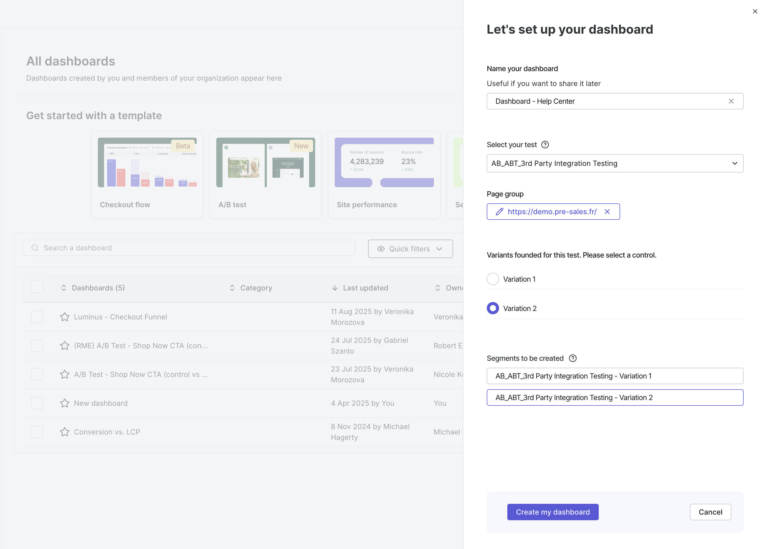Check the Conversion vs. LCP row
The width and height of the screenshot is (767, 549).
tap(37, 432)
